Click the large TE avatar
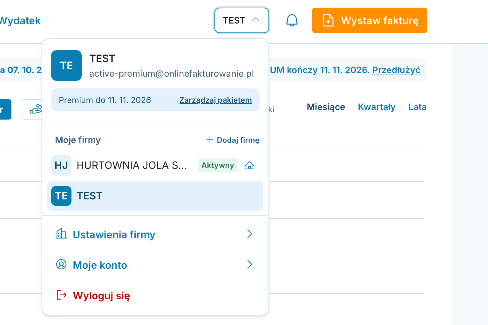 66,66
